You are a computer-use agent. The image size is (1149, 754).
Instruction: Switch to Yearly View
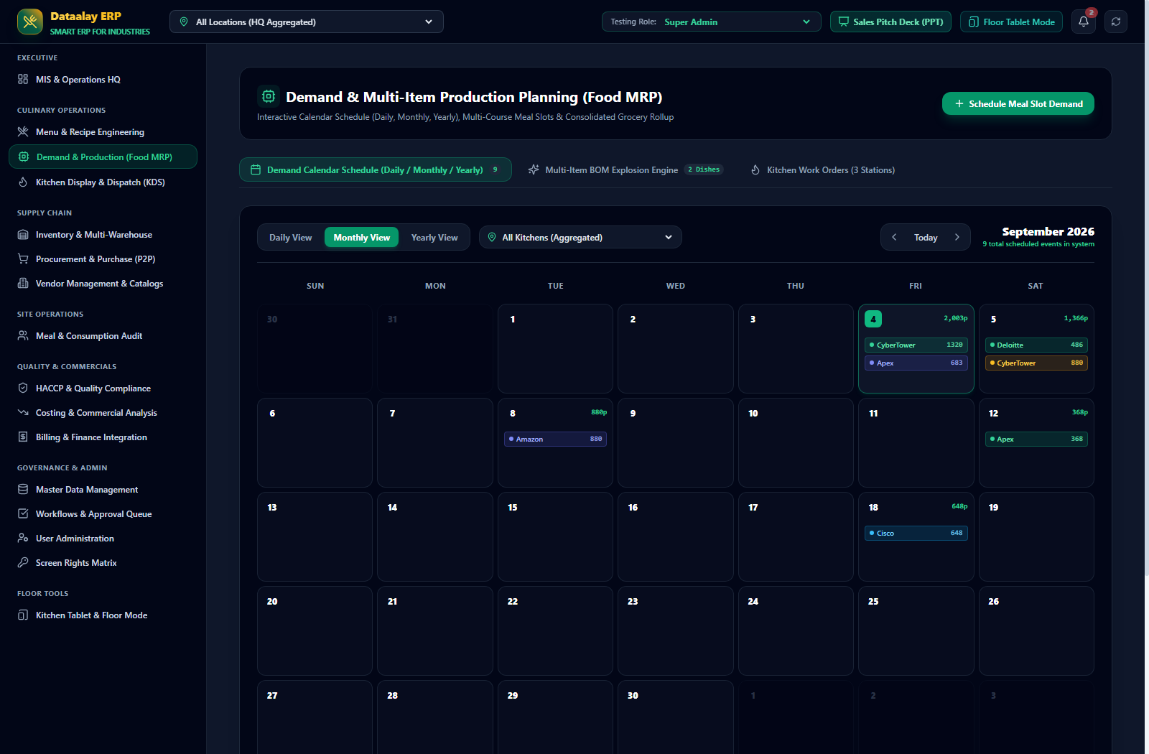coord(434,237)
